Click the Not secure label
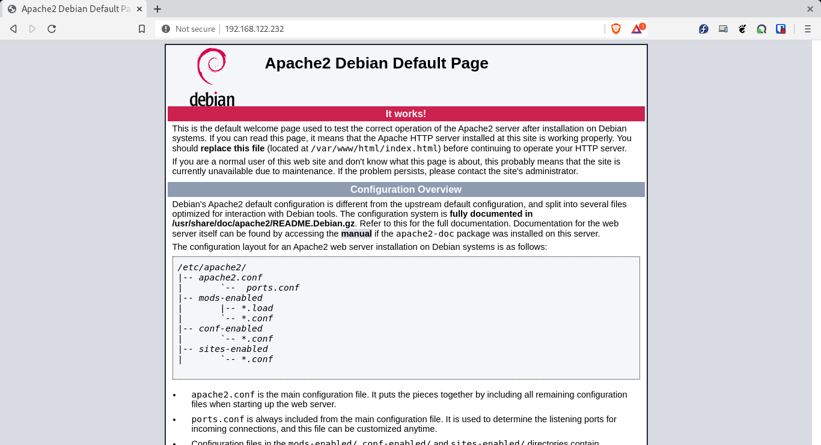Image resolution: width=821 pixels, height=445 pixels. (x=195, y=29)
